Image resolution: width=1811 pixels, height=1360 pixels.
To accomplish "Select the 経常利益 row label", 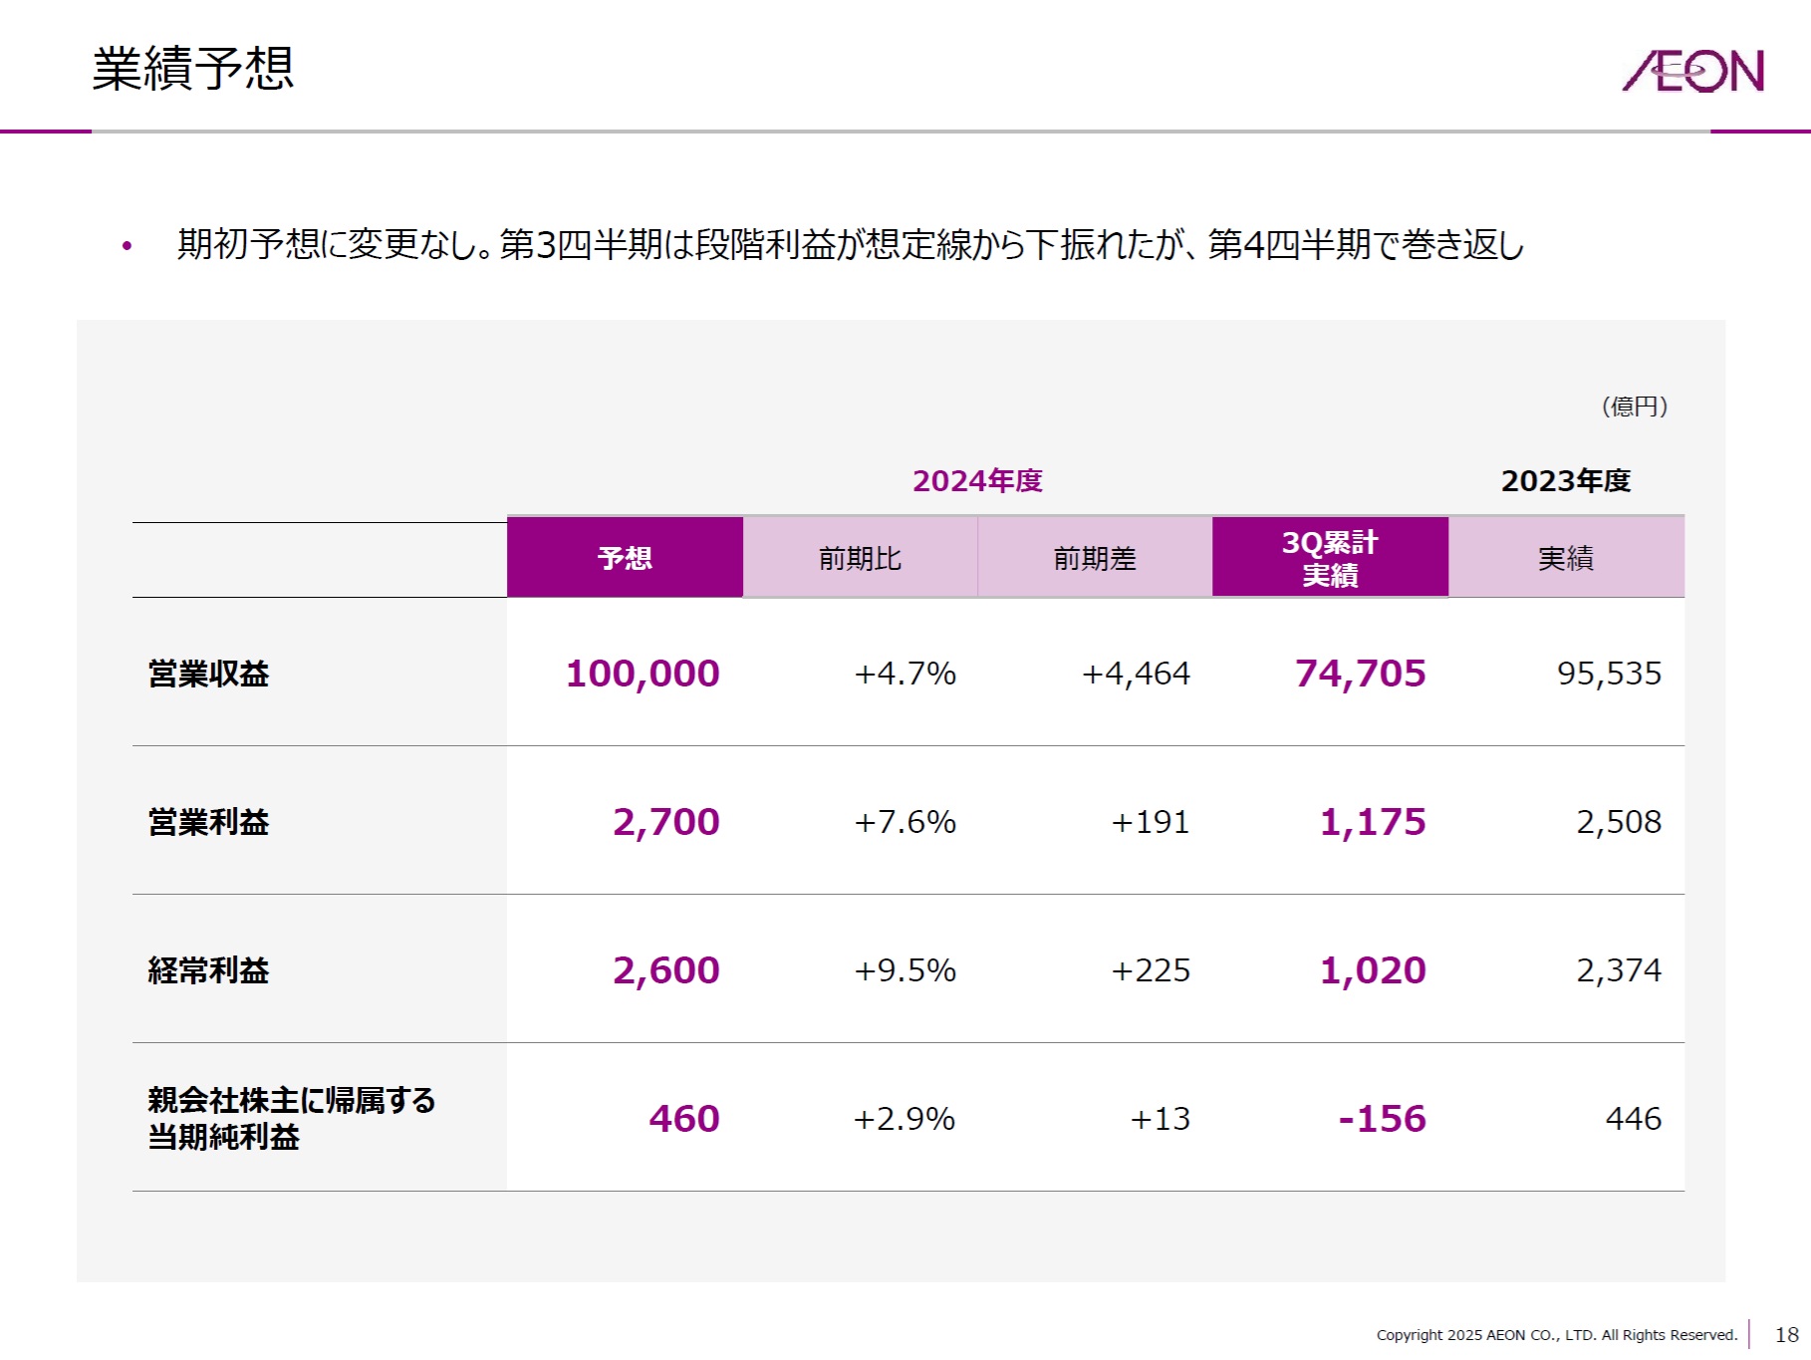I will coord(208,970).
